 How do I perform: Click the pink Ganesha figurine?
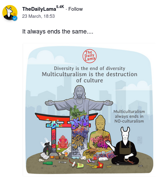[x=63, y=142]
